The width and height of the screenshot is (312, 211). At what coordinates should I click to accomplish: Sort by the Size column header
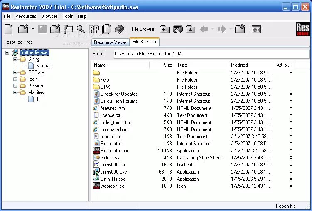tap(162, 65)
